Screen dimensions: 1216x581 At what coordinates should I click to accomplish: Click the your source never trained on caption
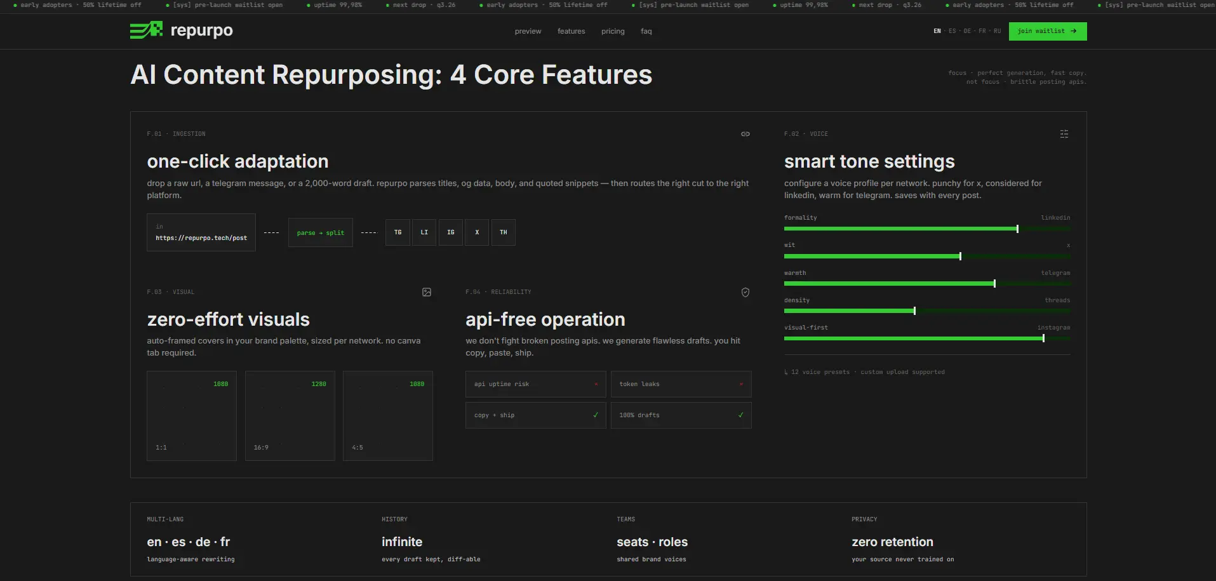(x=903, y=559)
